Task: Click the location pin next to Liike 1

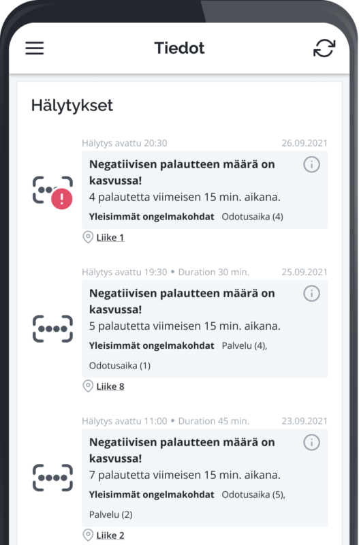Action: [88, 237]
